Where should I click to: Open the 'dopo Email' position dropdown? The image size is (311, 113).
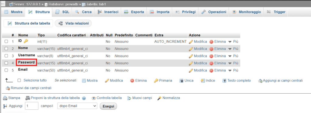[x=77, y=106]
